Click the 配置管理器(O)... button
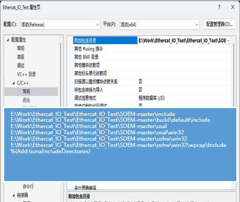This screenshot has height=202, width=240. (x=220, y=24)
